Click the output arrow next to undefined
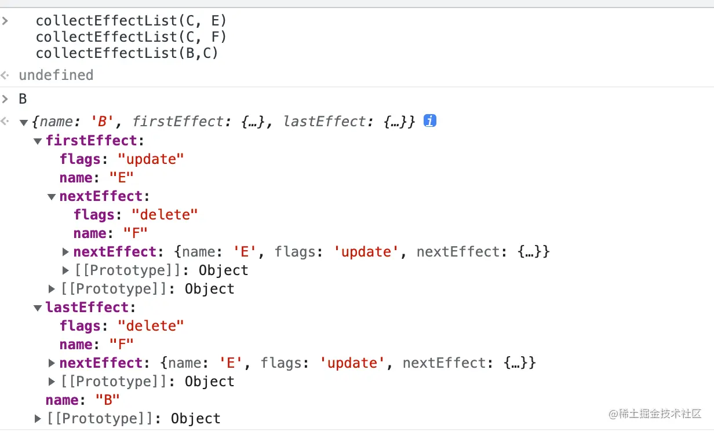 tap(5, 75)
